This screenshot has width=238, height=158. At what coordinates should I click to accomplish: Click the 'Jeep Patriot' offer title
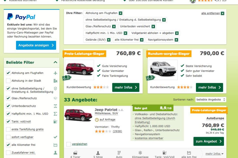pos(106,110)
